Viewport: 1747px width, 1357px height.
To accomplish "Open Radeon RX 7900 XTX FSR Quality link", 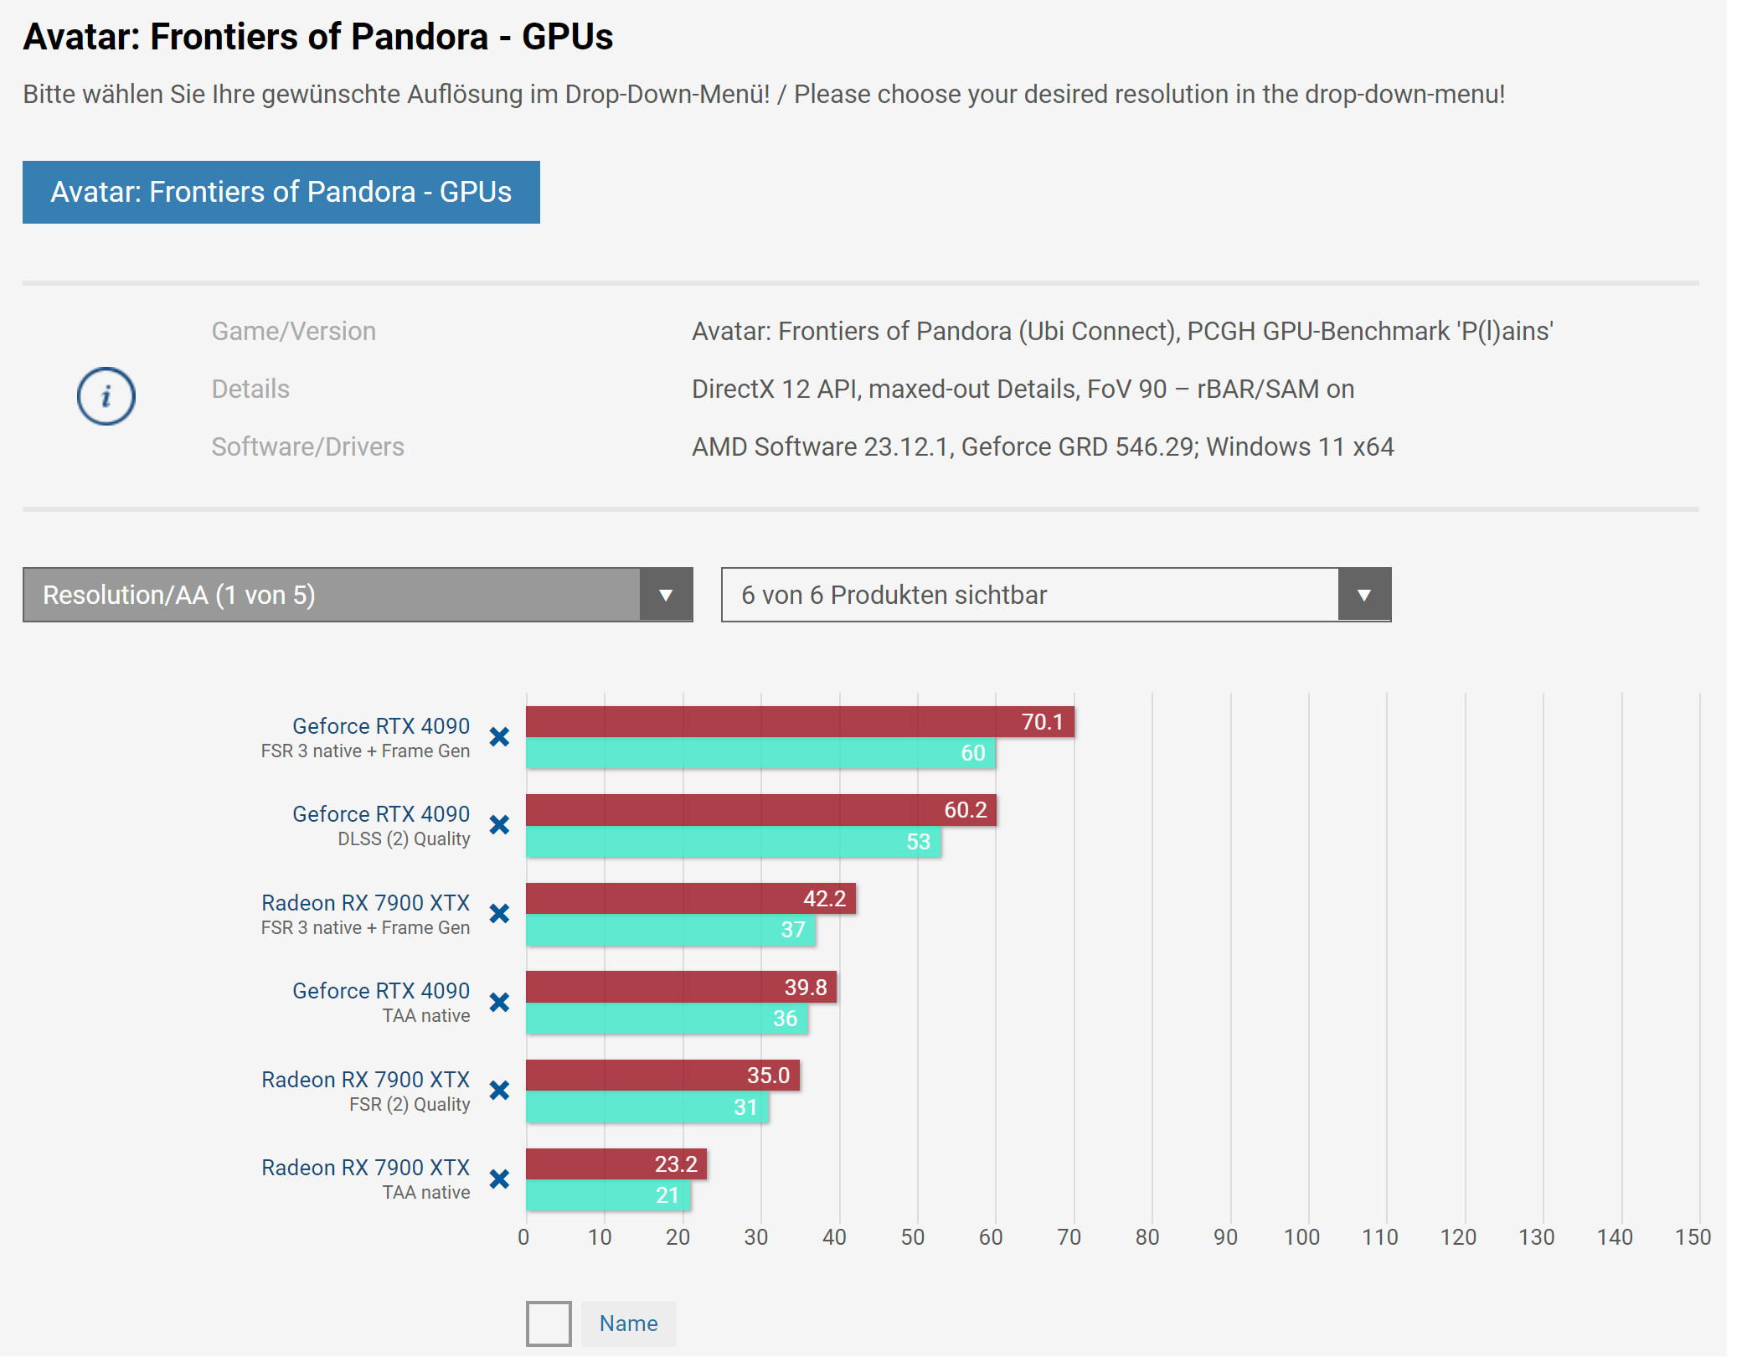I will pyautogui.click(x=365, y=1080).
